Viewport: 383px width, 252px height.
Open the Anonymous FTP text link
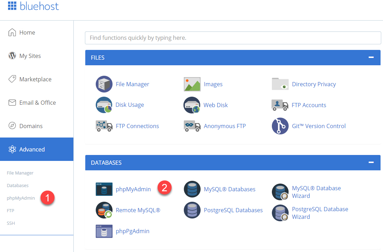225,126
